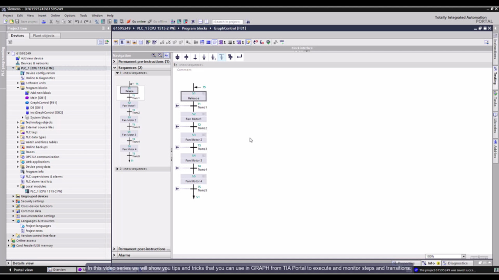
Task: Click the zoom in icon in Navigation panel
Action: pos(154,55)
